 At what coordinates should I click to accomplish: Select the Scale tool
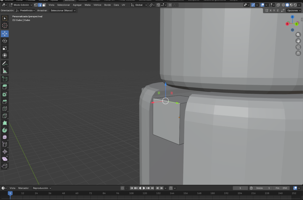pos(5,48)
